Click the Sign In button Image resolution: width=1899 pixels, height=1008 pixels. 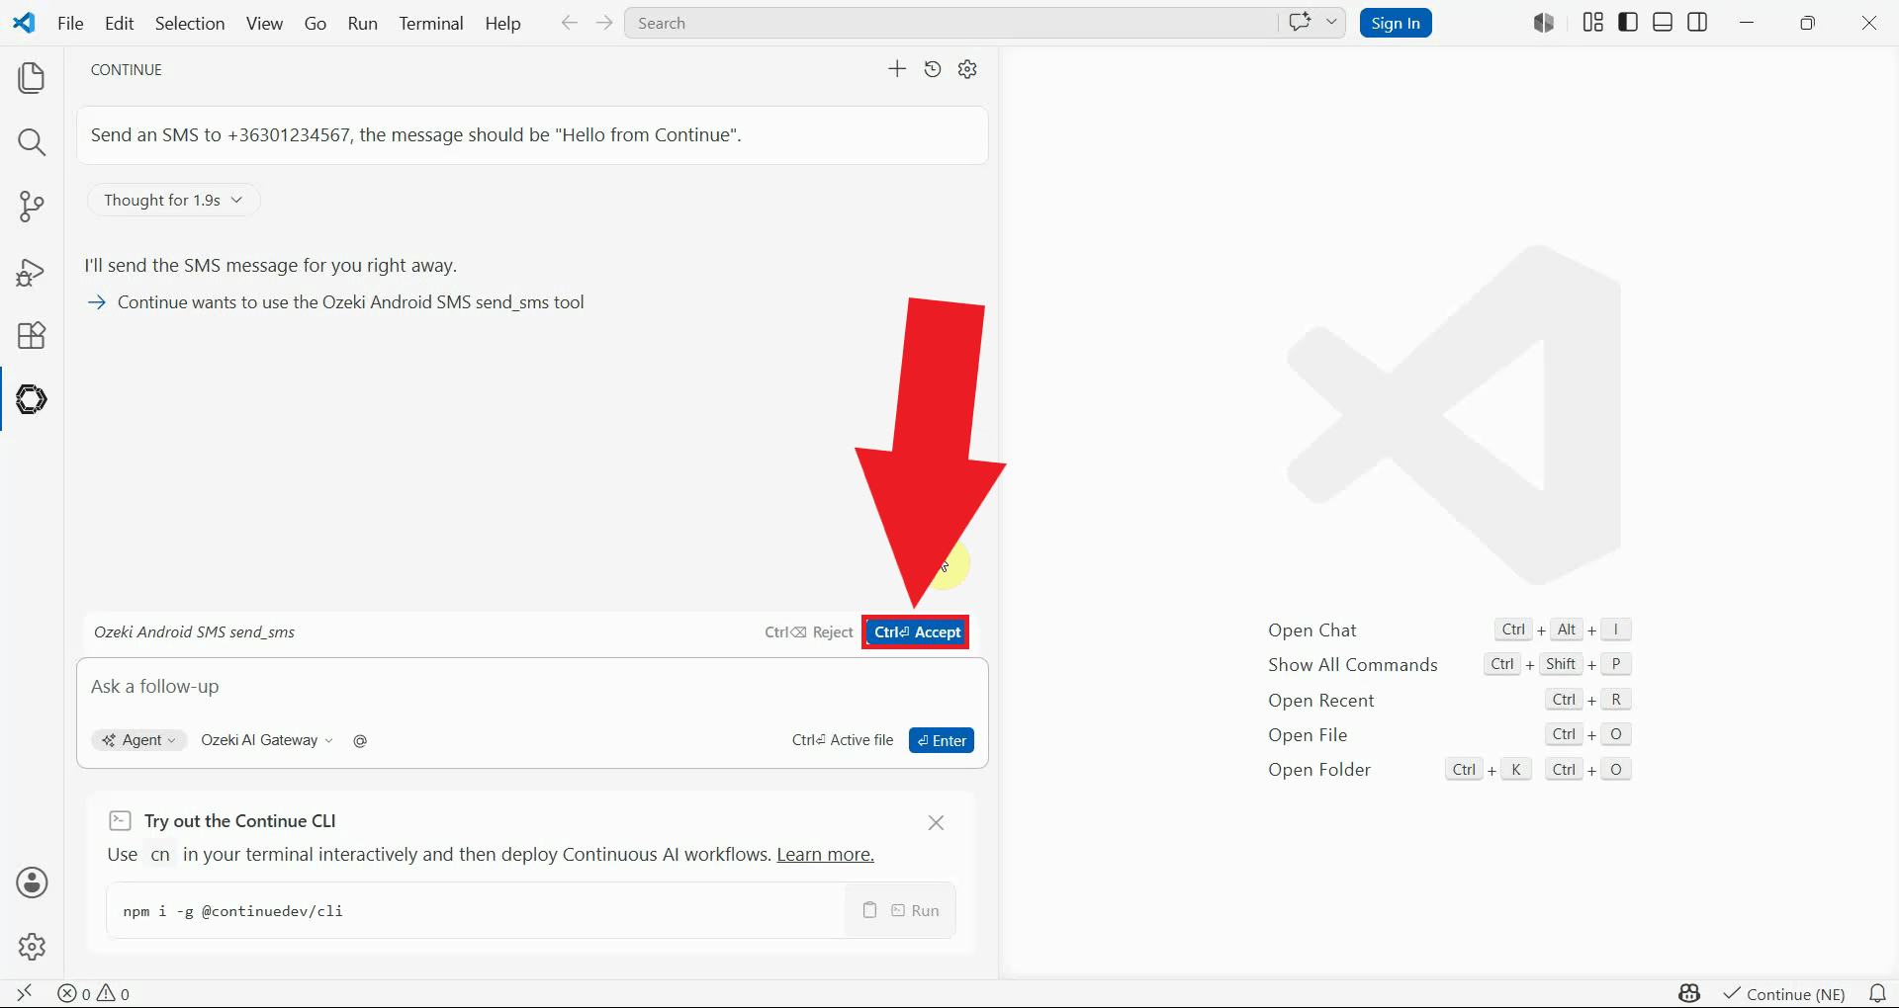(x=1396, y=23)
